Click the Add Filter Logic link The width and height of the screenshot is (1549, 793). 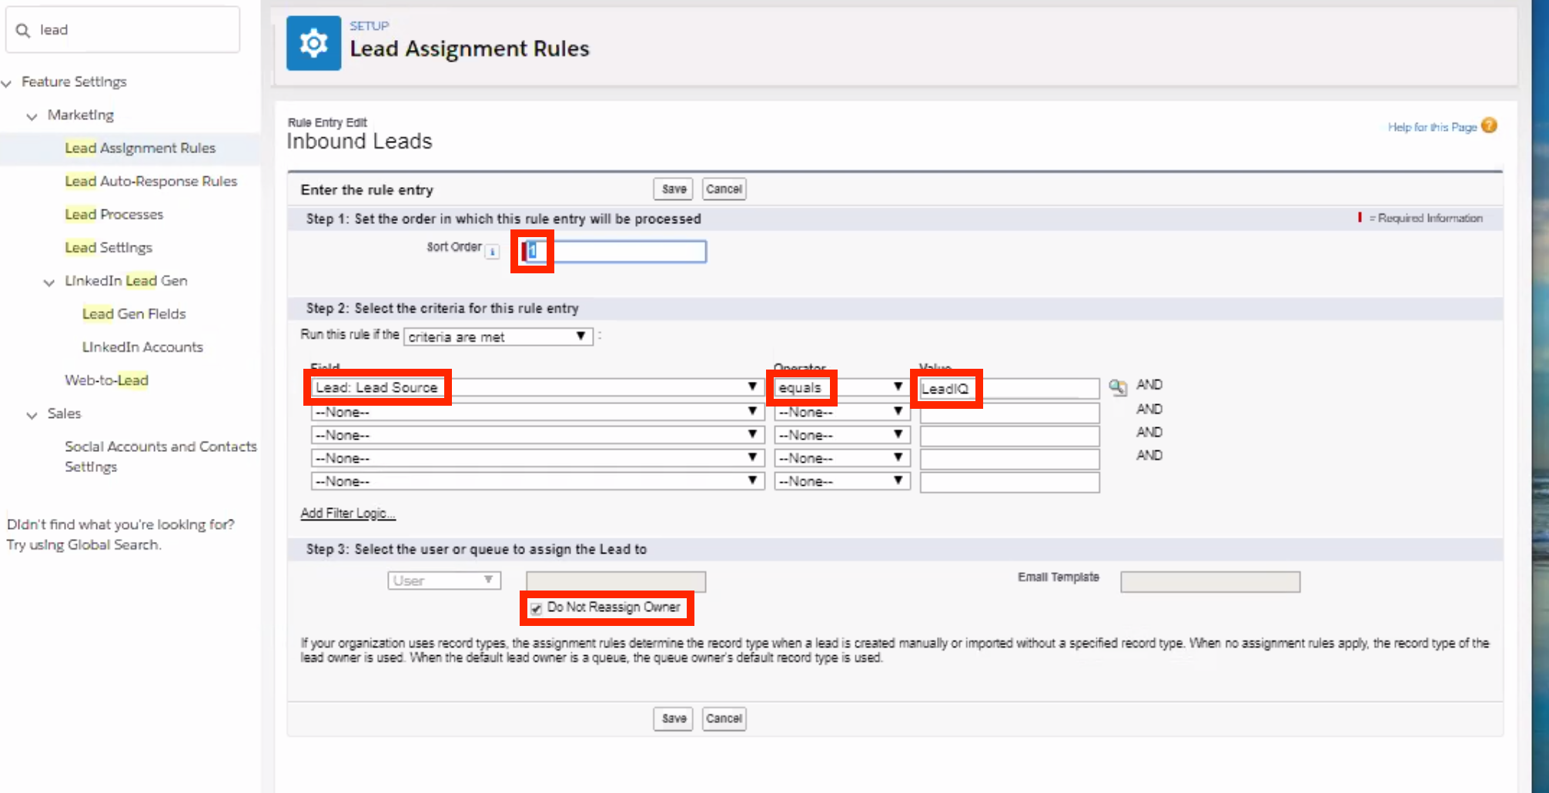click(x=347, y=514)
